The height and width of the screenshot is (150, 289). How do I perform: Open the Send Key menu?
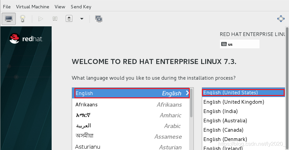coord(81,7)
